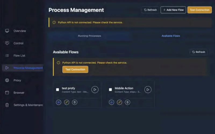This screenshot has width=215, height=134.
Task: Select the Mobile Action checkbox
Action: 110,90
